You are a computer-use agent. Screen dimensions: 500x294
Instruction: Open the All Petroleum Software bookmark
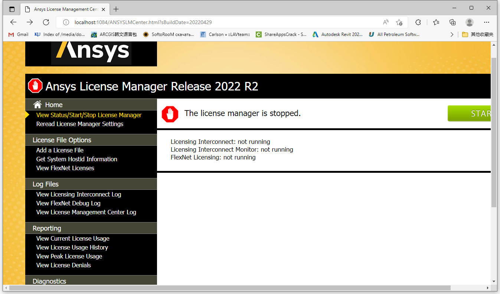coord(394,34)
